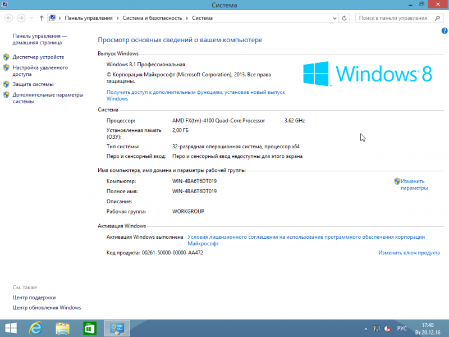Click product ID '00261-50000-00000-AA472'
This screenshot has width=449, height=337.
pos(172,253)
